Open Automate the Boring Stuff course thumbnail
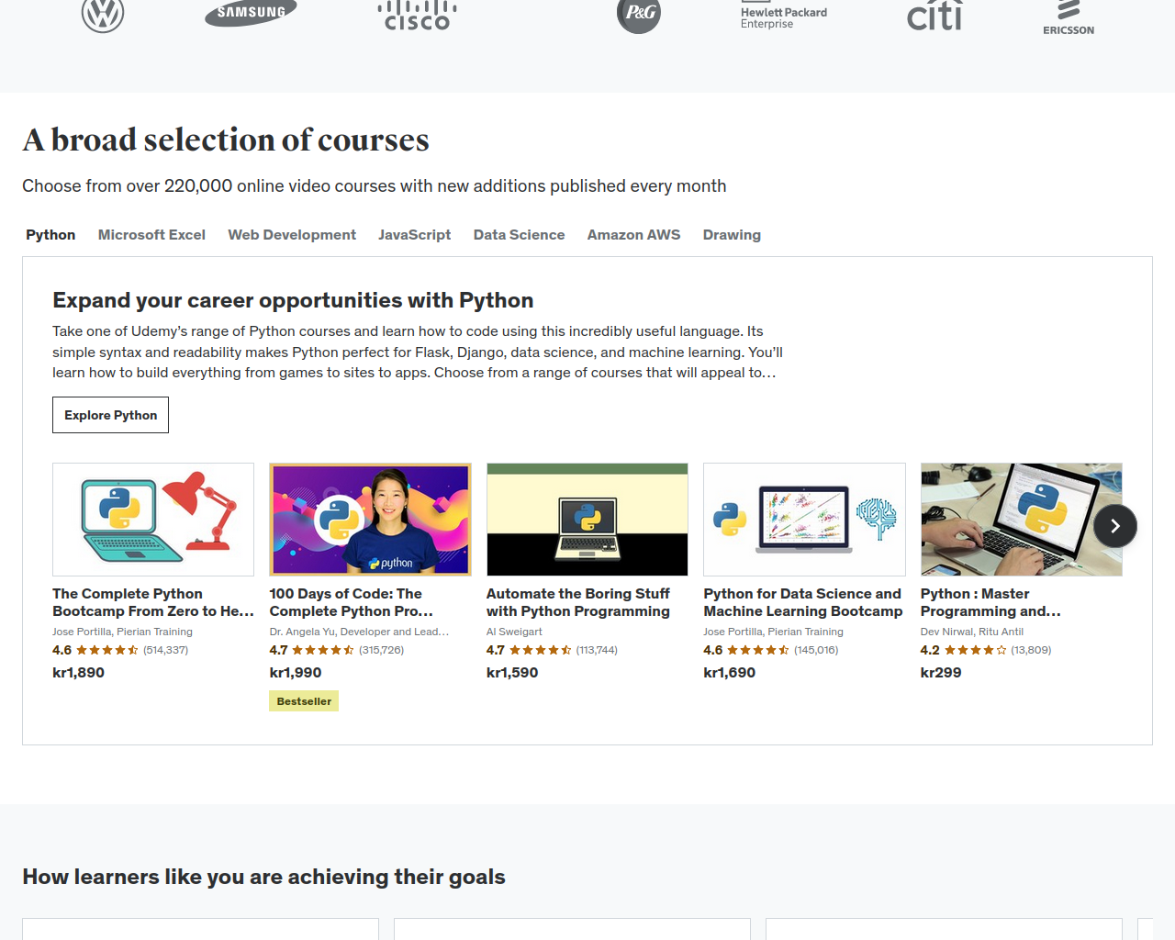Image resolution: width=1175 pixels, height=940 pixels. pyautogui.click(x=587, y=520)
